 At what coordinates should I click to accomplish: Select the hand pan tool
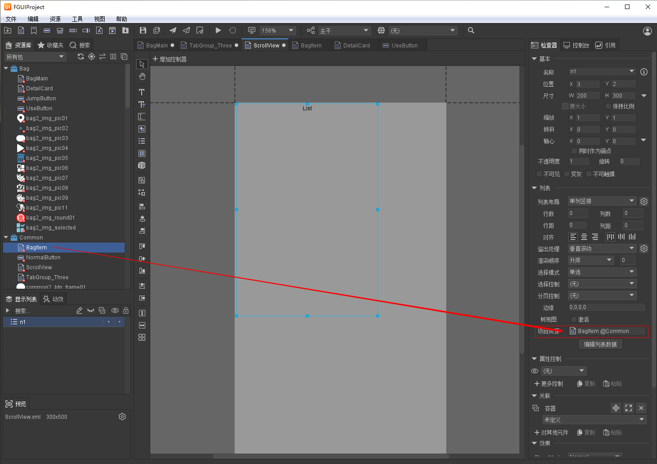pos(142,76)
